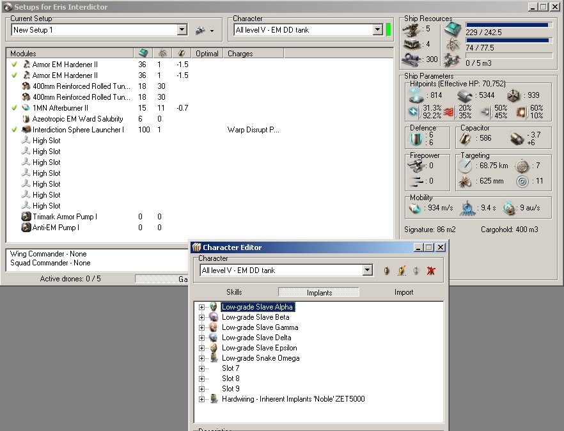Click explosive resistance icon showing 60%
564x431 pixels.
(x=522, y=113)
